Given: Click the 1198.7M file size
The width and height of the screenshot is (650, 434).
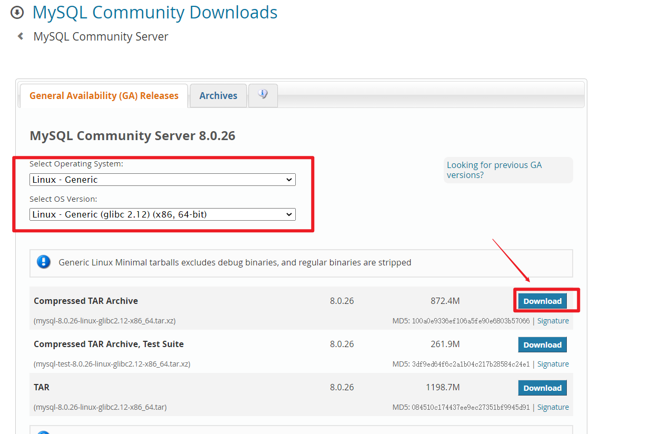Looking at the screenshot, I should 443,388.
